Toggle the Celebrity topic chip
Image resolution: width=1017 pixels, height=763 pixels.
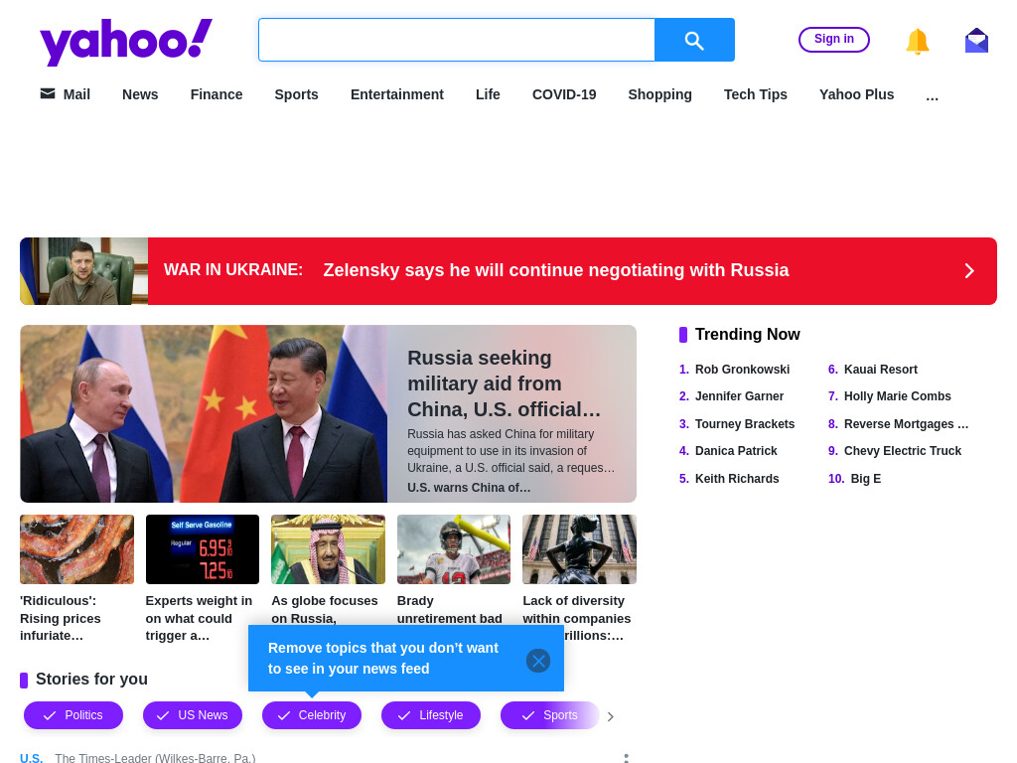click(x=311, y=715)
